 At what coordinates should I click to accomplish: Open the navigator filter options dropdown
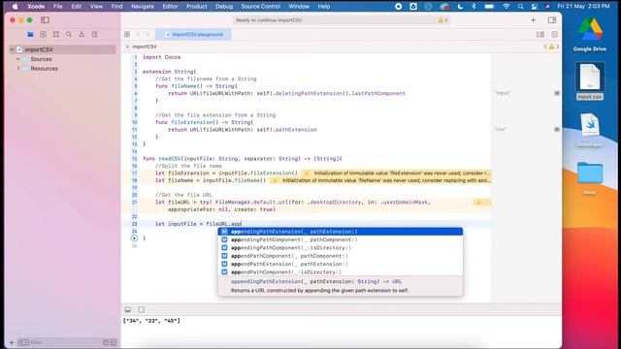(23, 342)
